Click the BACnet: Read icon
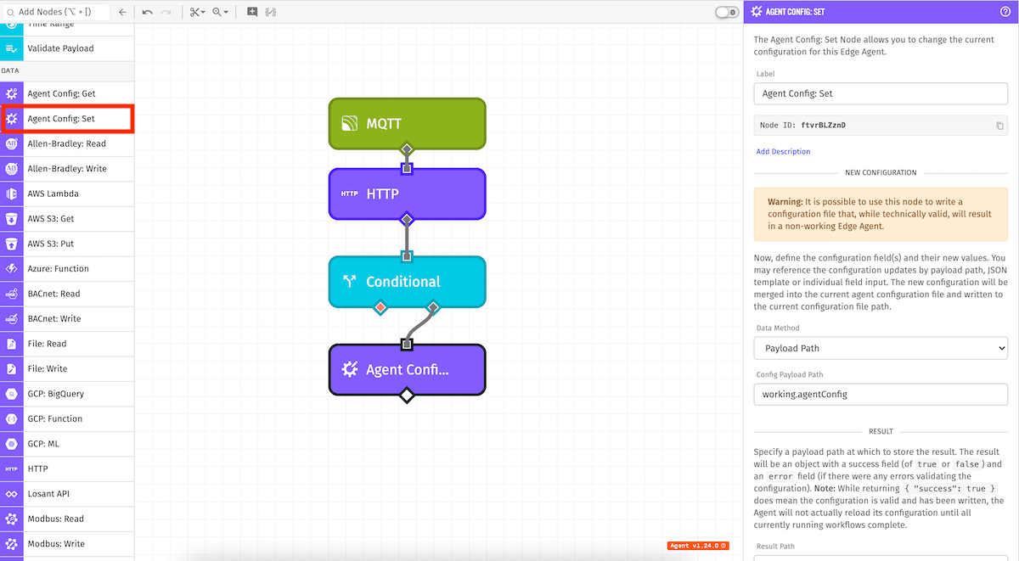1019x561 pixels. (x=11, y=294)
